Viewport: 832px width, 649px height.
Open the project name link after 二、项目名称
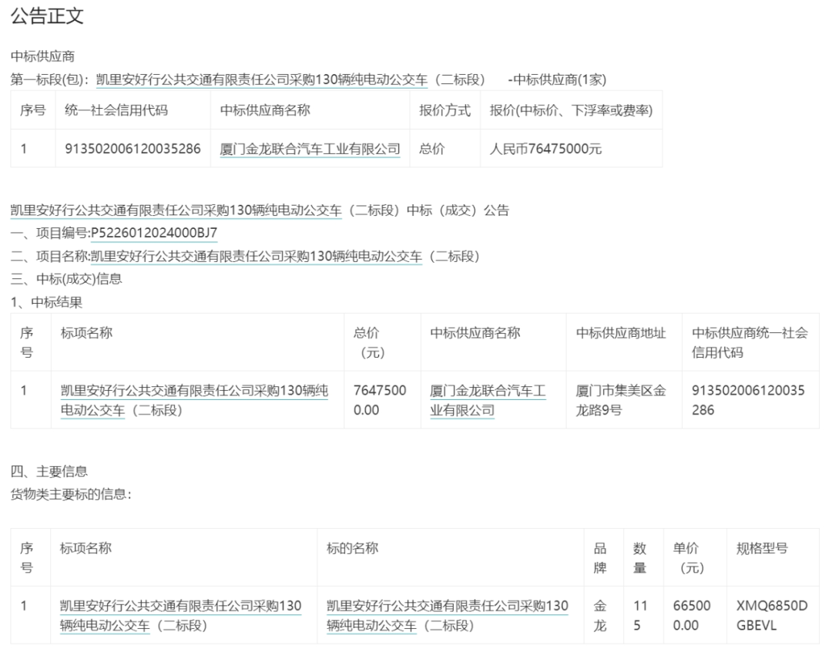click(x=257, y=257)
